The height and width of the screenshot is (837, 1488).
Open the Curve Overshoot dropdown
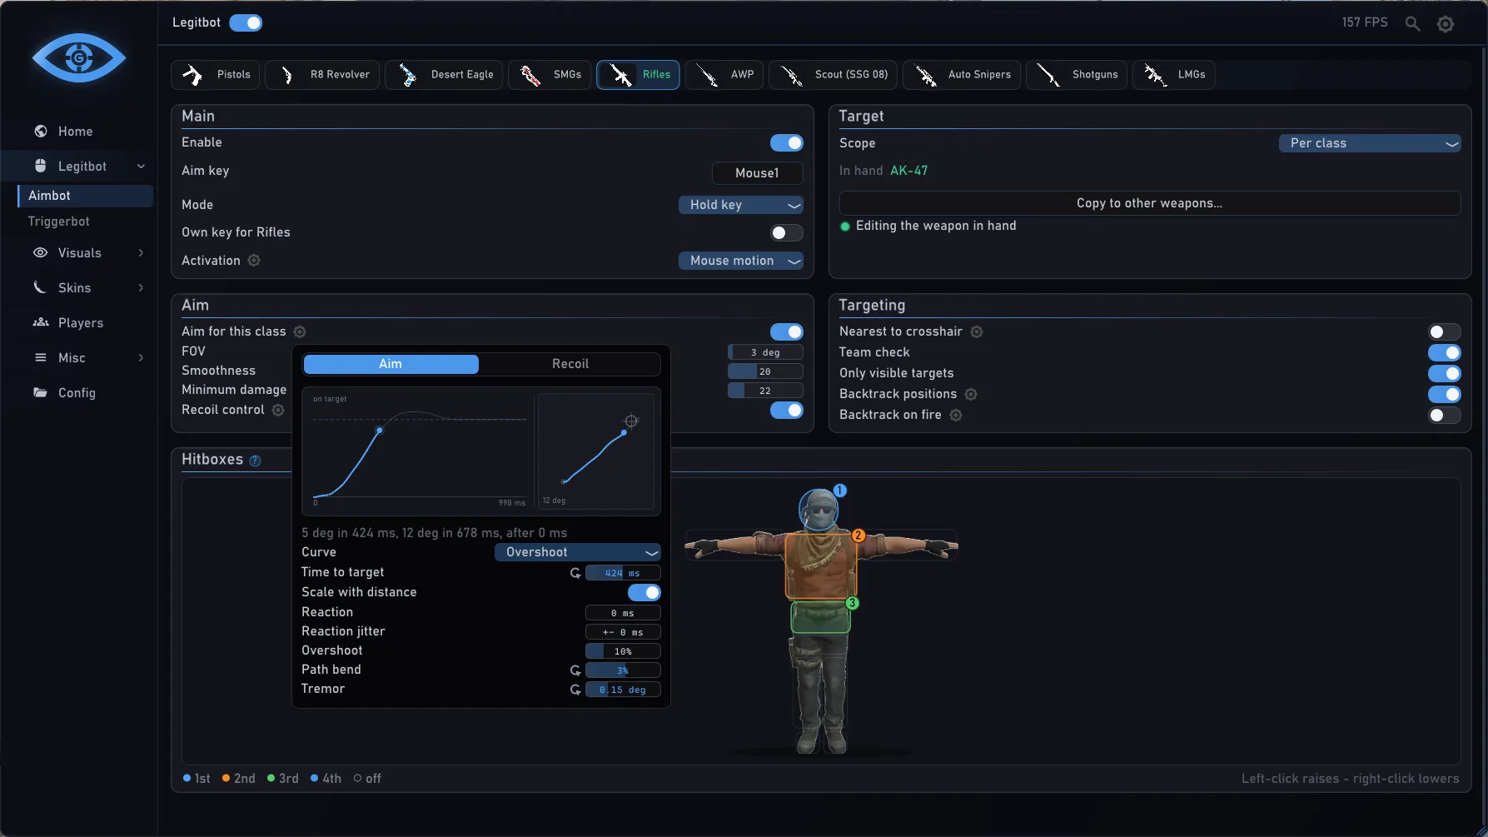click(x=578, y=552)
